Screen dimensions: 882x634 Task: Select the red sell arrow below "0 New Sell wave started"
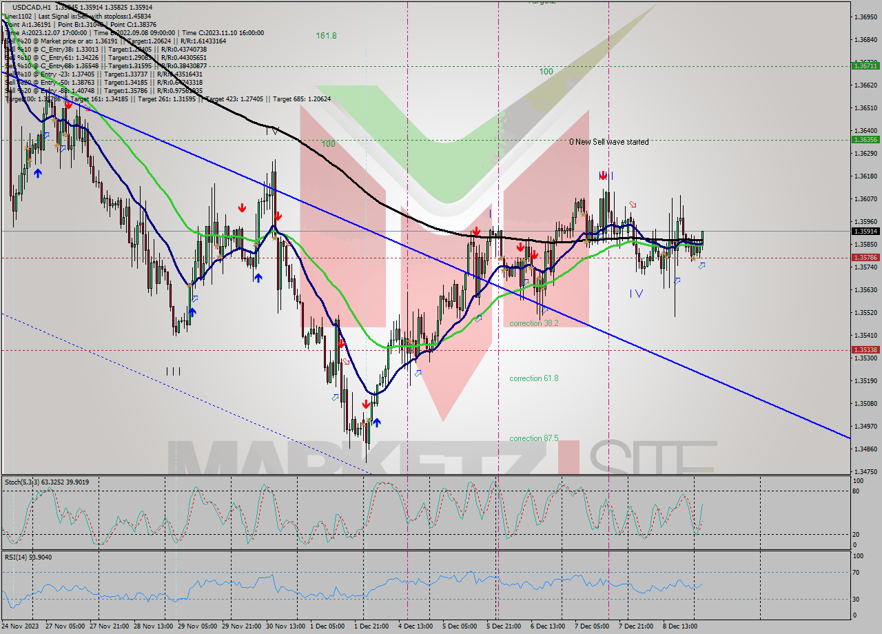(603, 176)
